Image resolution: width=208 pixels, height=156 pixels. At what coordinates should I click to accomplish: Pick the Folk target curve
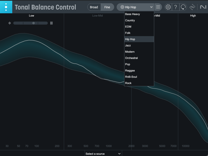click(139, 33)
